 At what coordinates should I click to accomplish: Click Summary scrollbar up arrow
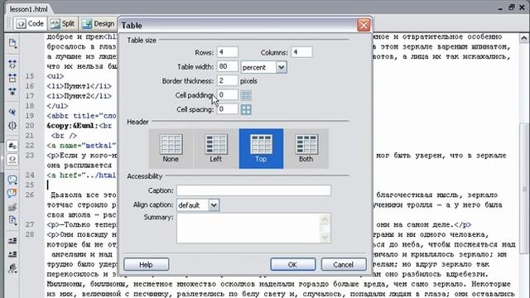(325, 220)
